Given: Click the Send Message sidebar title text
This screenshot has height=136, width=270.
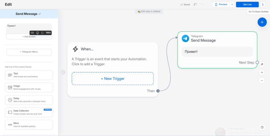Looking at the screenshot, I should [x=26, y=14].
